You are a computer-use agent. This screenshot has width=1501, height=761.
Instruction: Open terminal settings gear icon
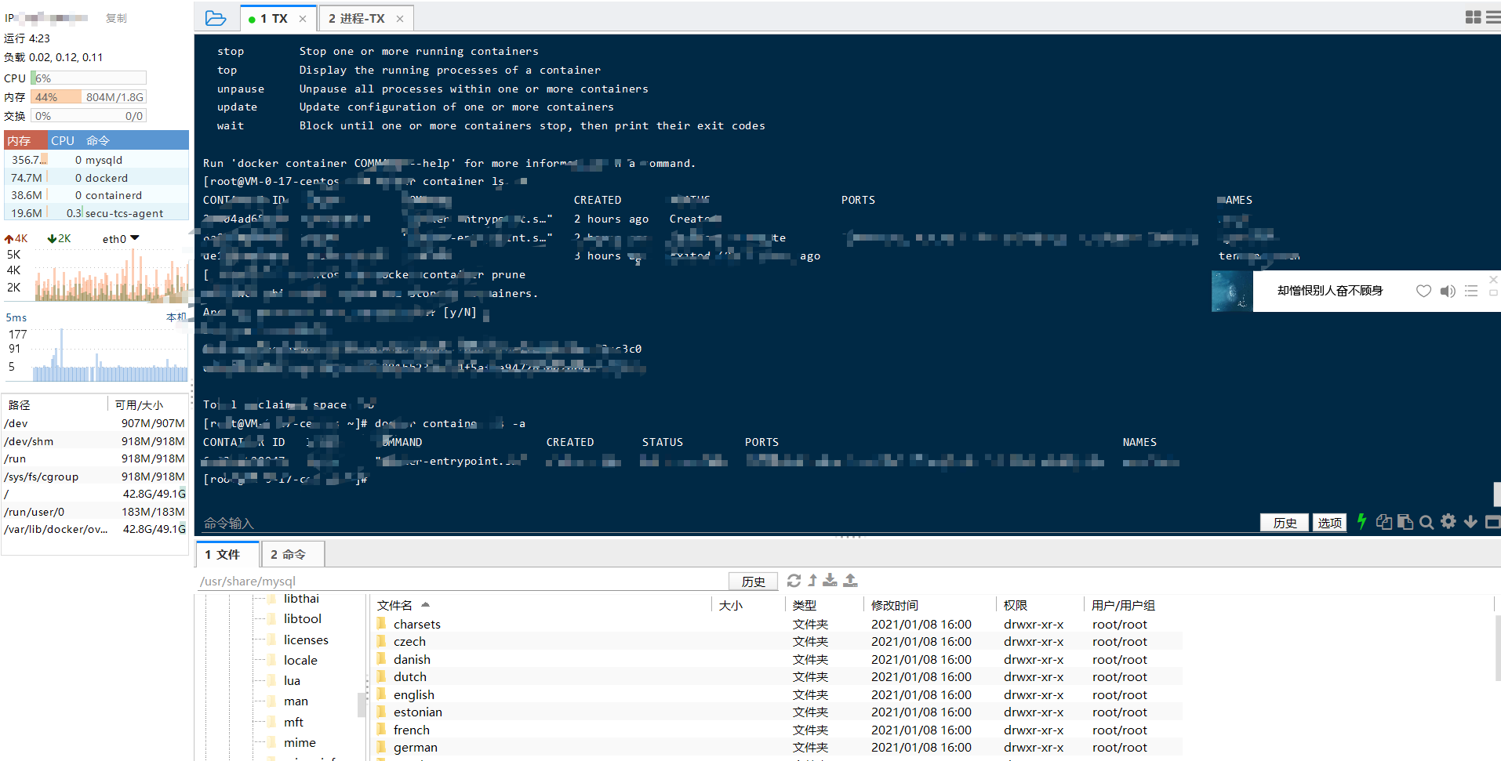pyautogui.click(x=1448, y=521)
